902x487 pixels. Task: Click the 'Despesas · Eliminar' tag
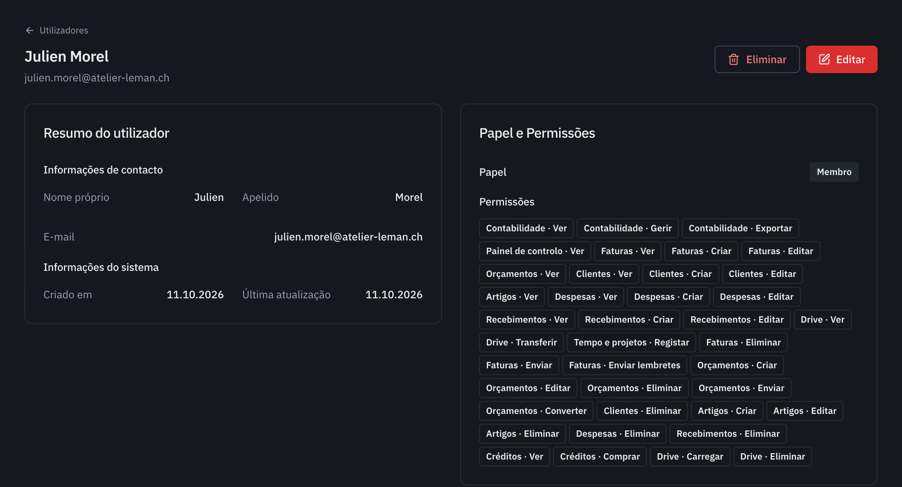tap(617, 434)
